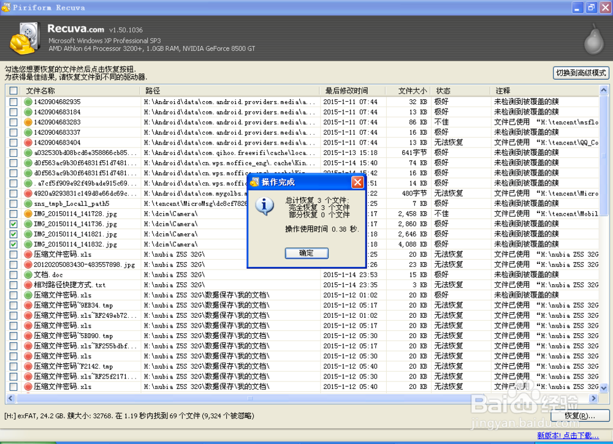Click the 确定 button in the dialog
The image size is (613, 444).
pos(306,253)
